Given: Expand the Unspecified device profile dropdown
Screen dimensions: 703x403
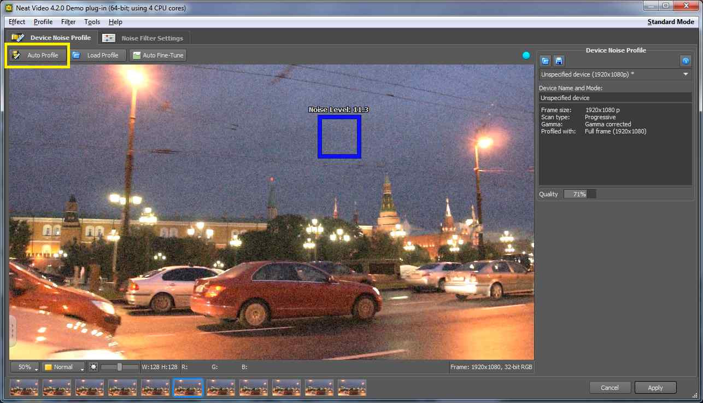Looking at the screenshot, I should [615, 74].
